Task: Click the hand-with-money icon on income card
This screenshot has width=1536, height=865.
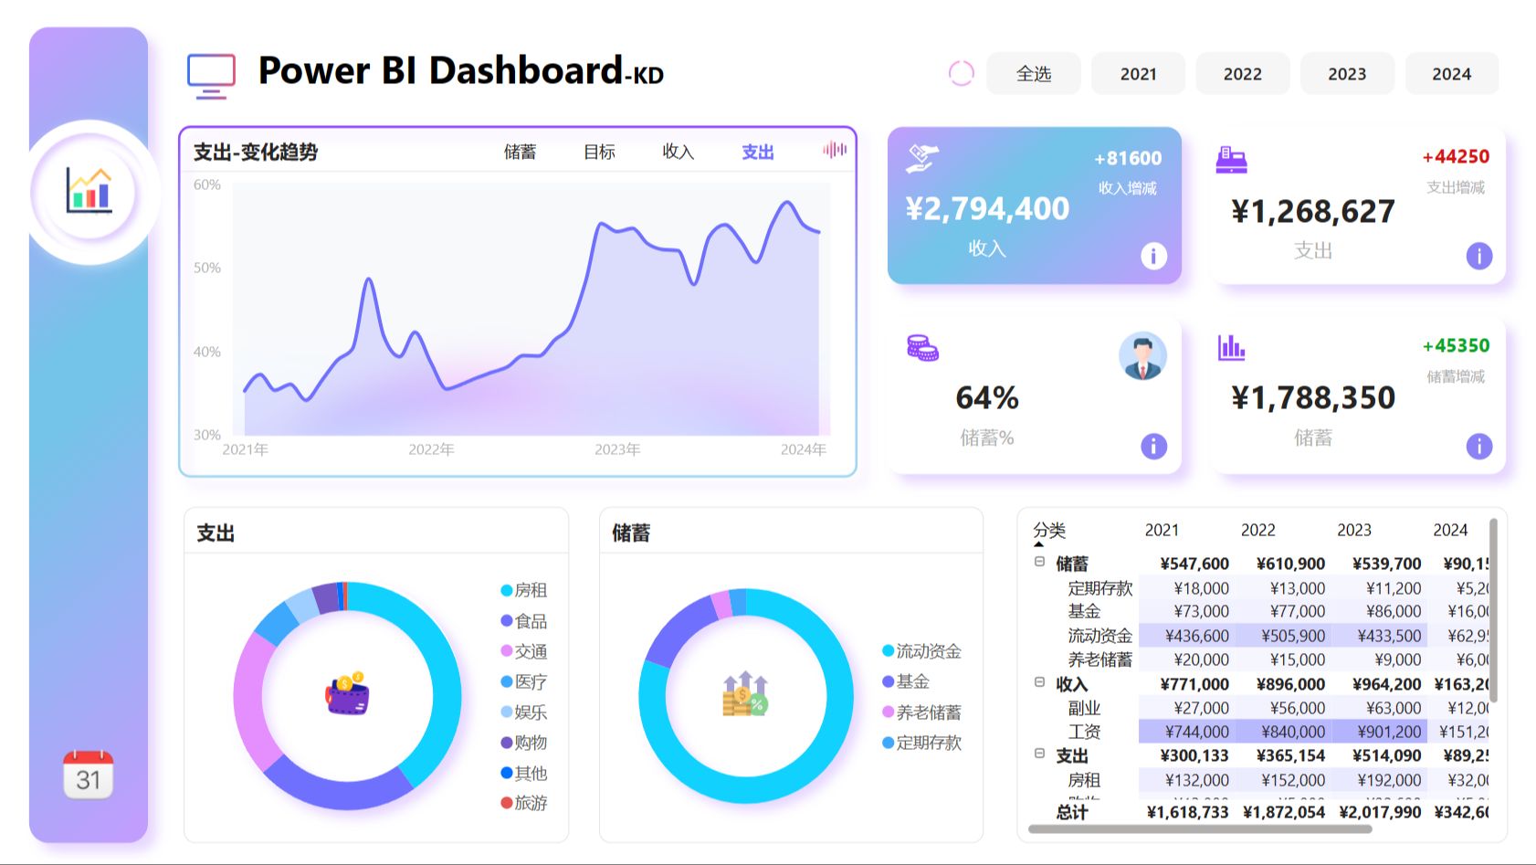Action: (x=921, y=158)
